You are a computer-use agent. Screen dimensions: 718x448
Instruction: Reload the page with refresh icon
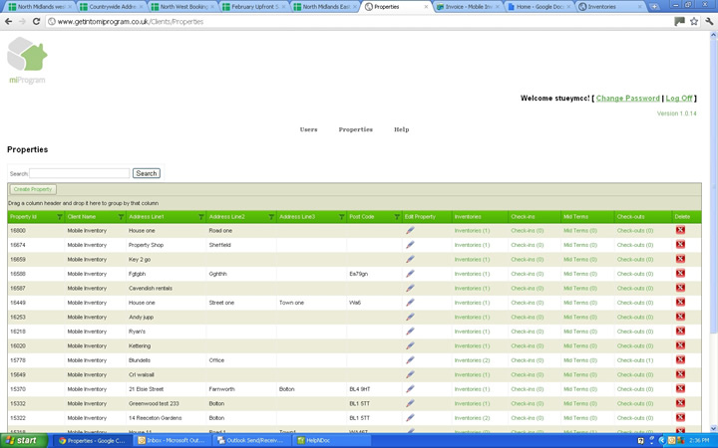[37, 21]
